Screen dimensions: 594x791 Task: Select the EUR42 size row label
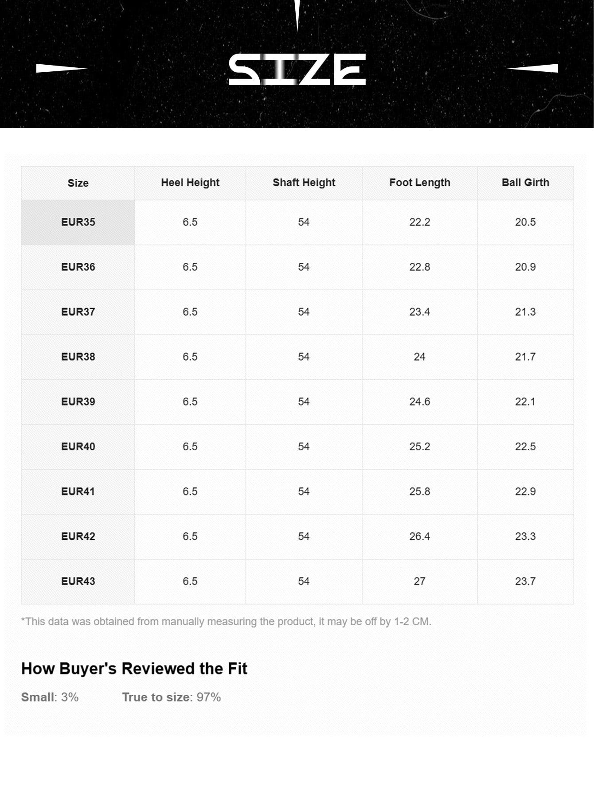click(x=78, y=536)
